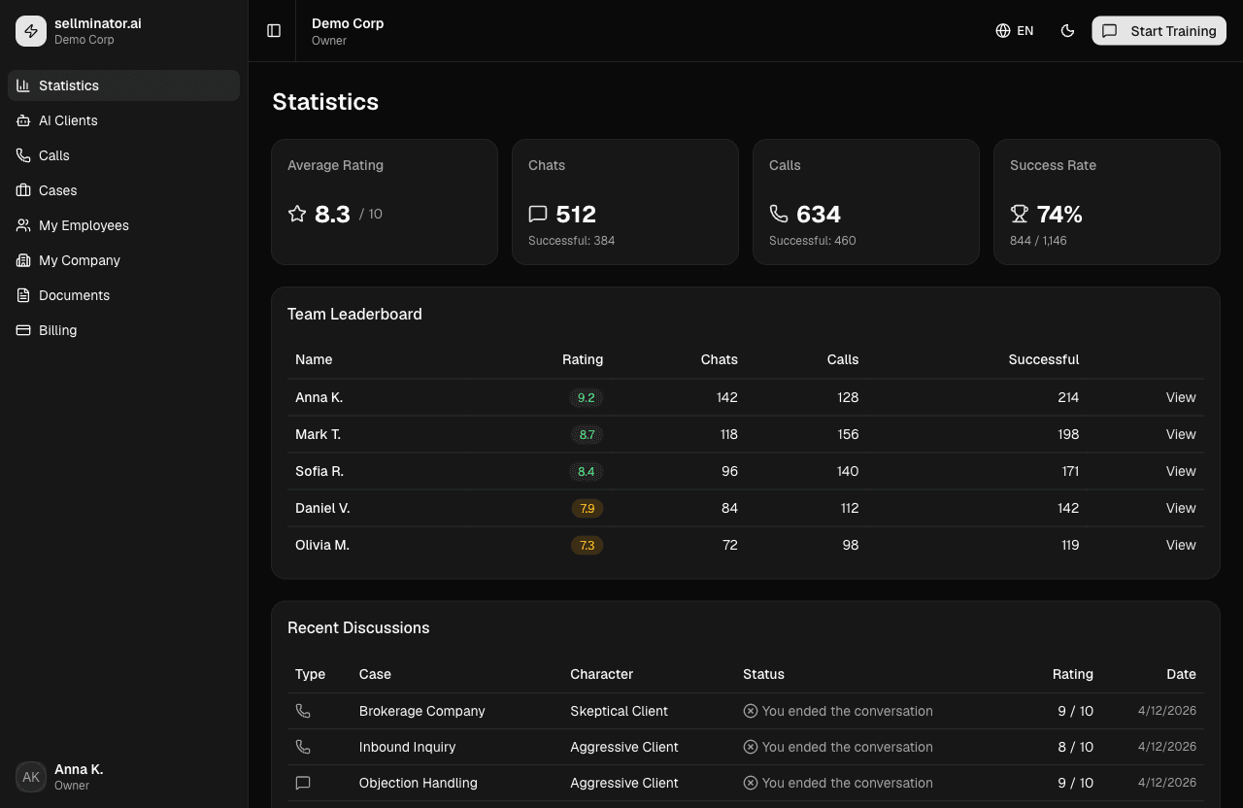Open My Employees page
Screen dimensions: 1243x808
point(123,225)
